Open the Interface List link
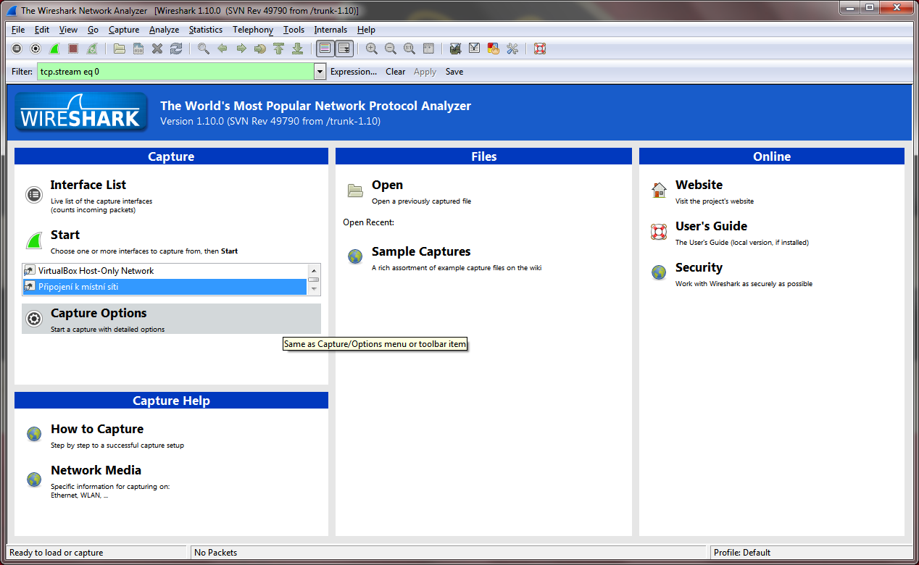The image size is (919, 565). pyautogui.click(x=88, y=185)
